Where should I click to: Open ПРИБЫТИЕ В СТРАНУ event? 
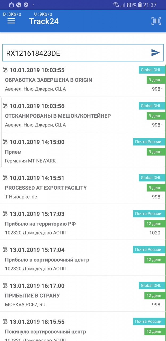[x=32, y=296]
